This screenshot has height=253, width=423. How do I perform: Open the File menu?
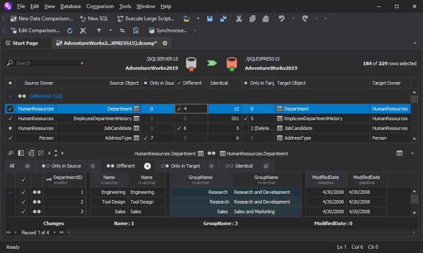tap(21, 6)
